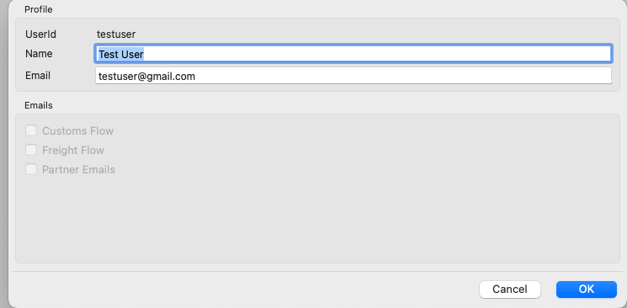627x308 pixels.
Task: Click the Partner Emails label text
Action: 79,170
